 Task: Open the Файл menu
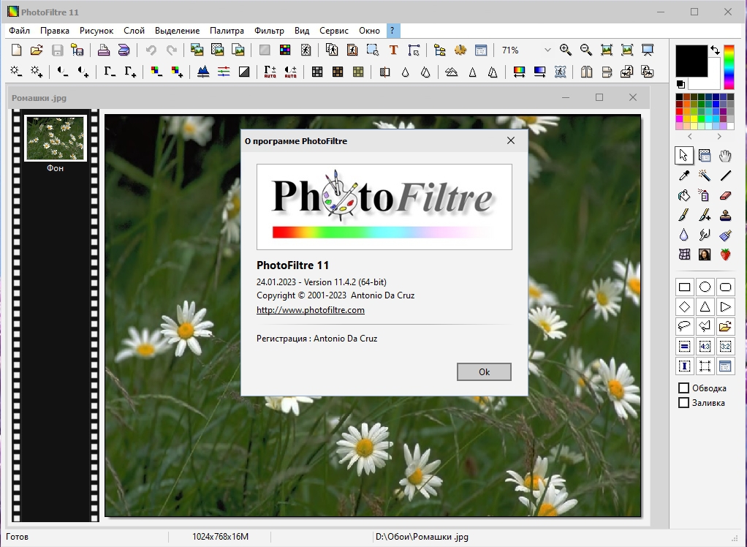(x=19, y=31)
